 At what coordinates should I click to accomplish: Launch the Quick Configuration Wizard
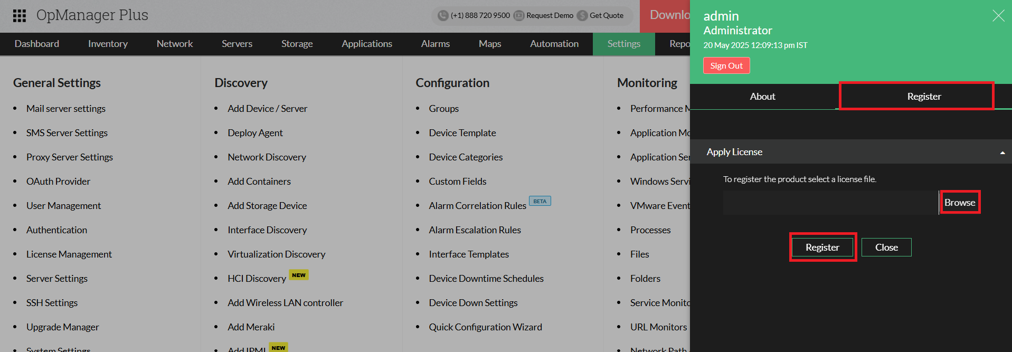(x=485, y=327)
